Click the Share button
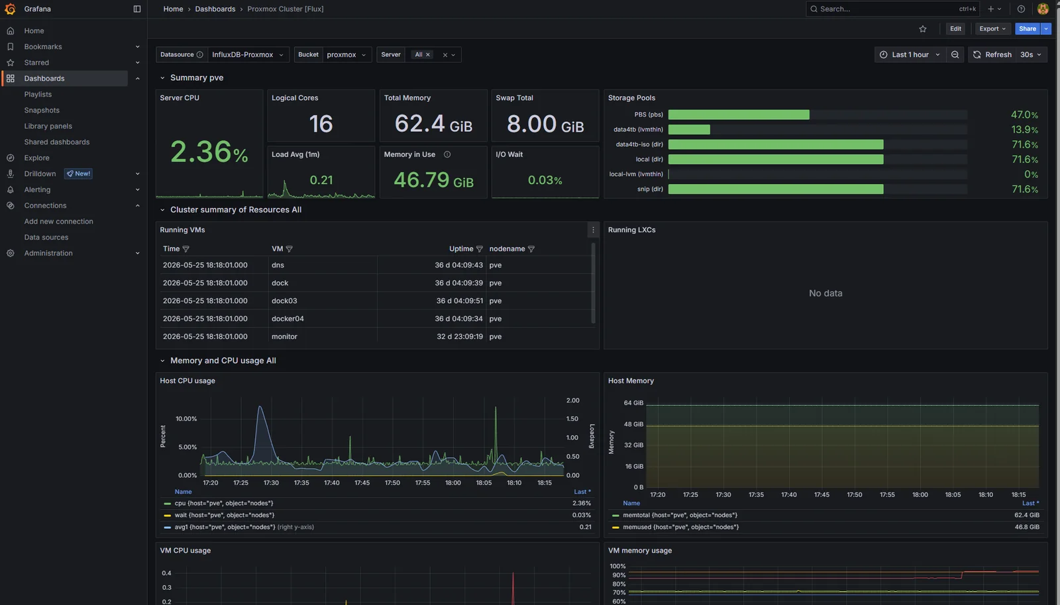1060x605 pixels. pos(1028,29)
